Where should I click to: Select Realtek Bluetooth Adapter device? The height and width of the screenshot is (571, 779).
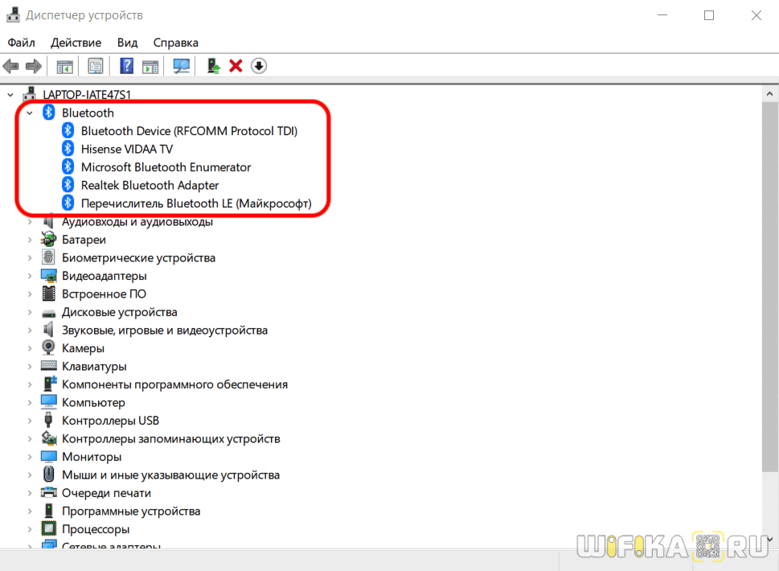[150, 186]
